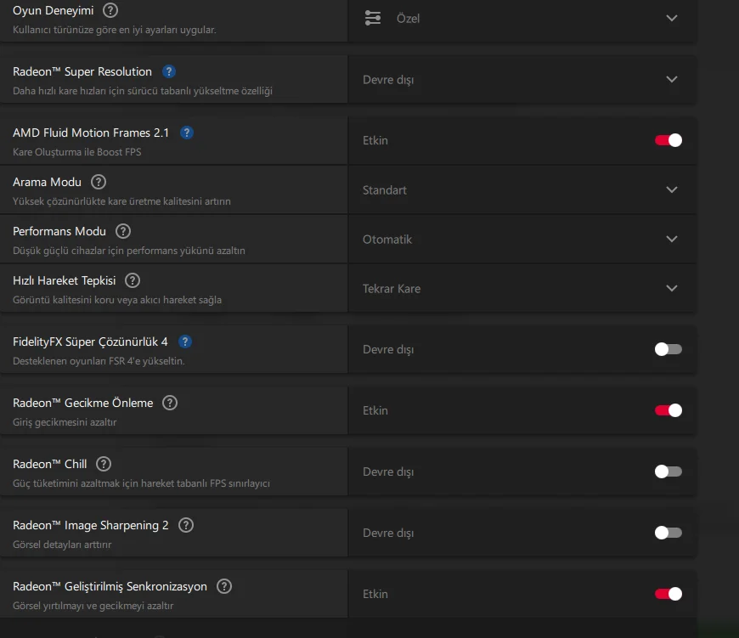
Task: Turn on Radeon Image Sharpening 2
Action: tap(668, 533)
